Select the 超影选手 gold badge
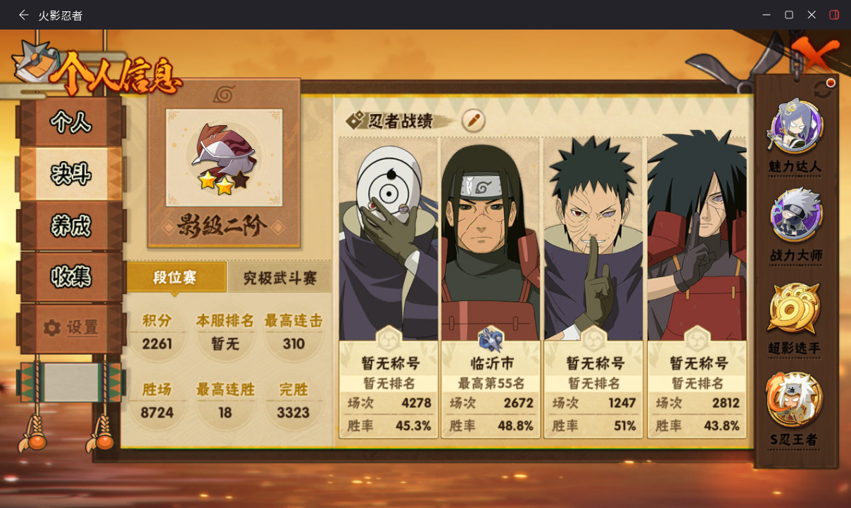The image size is (851, 508). pyautogui.click(x=795, y=309)
